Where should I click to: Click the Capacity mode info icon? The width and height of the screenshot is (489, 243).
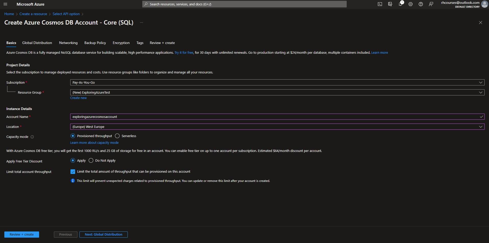pyautogui.click(x=32, y=137)
